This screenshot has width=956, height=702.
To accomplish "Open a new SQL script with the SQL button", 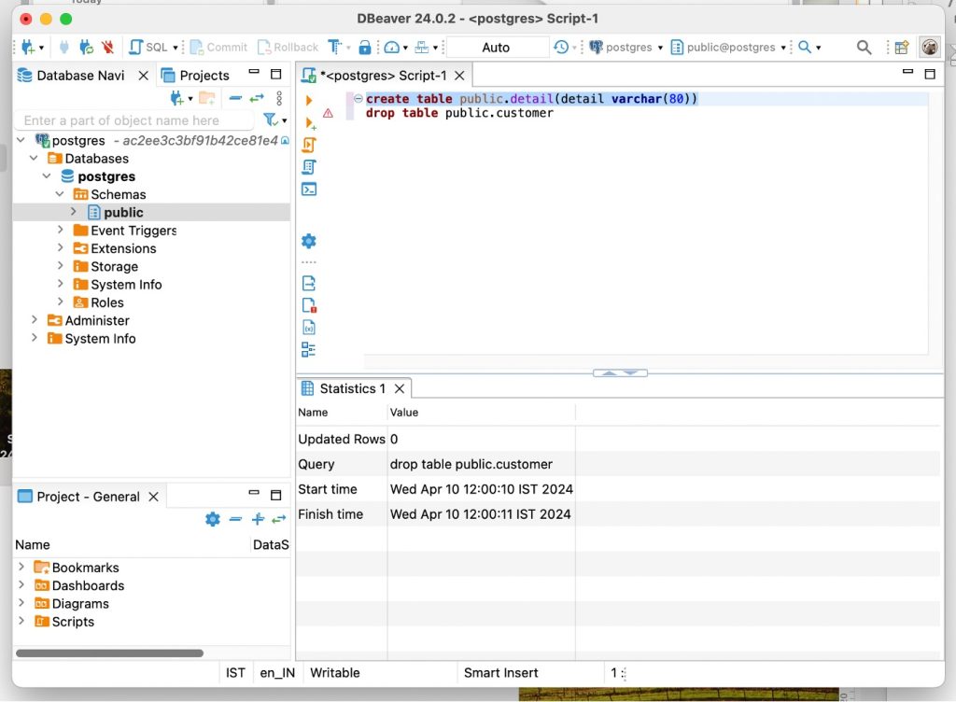I will 148,47.
